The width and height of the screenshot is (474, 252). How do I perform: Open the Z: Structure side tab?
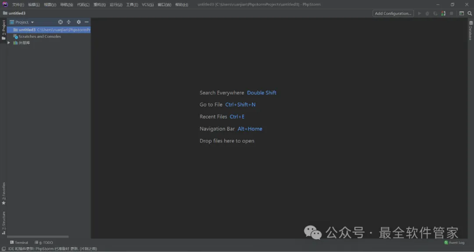pyautogui.click(x=4, y=223)
